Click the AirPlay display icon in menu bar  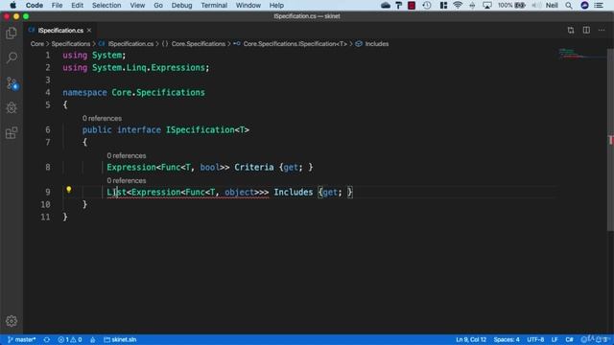point(487,5)
